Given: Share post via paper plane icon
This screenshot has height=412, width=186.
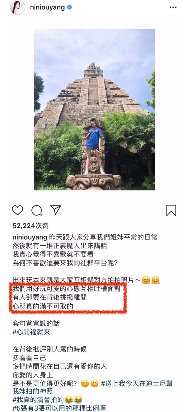Looking at the screenshot, I should [x=56, y=210].
